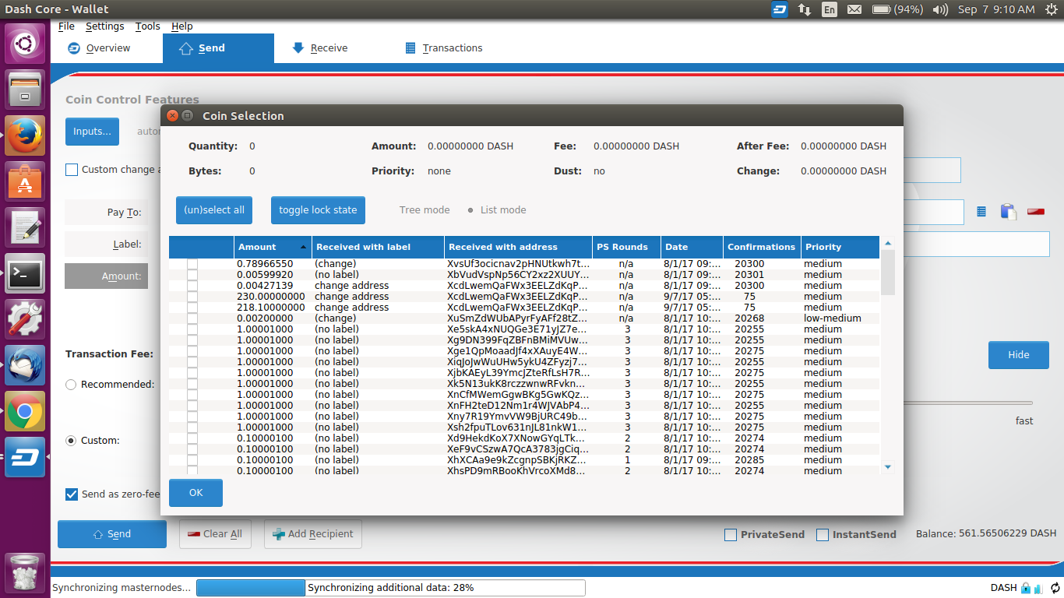The height and width of the screenshot is (598, 1064).
Task: Click Hide fee settings button
Action: coord(1019,355)
